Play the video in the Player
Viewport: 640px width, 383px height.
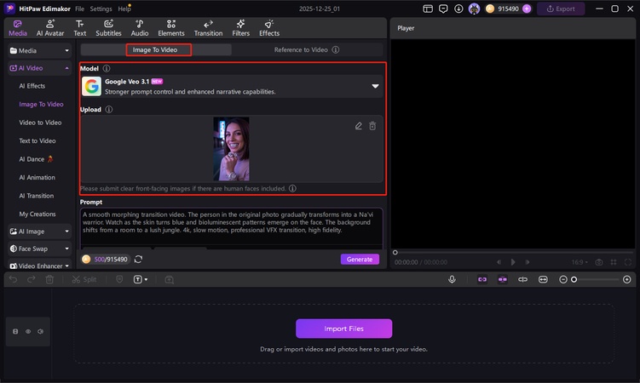pyautogui.click(x=513, y=262)
